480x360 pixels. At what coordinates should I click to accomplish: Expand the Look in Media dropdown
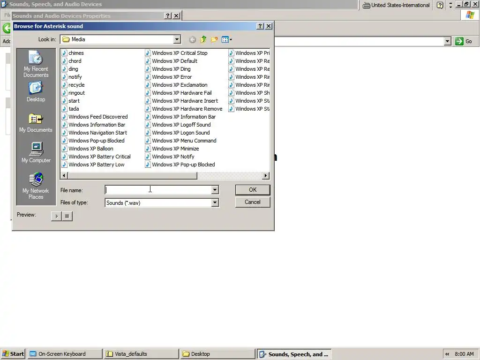pos(177,39)
